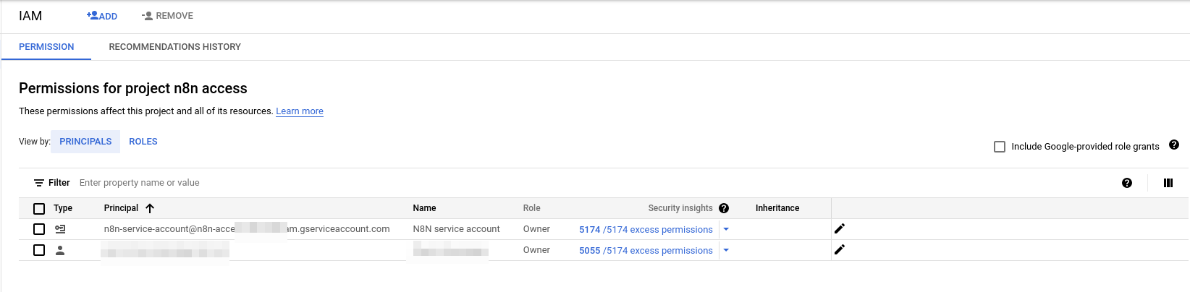Click the Add principal button
This screenshot has height=292, width=1190.
102,16
